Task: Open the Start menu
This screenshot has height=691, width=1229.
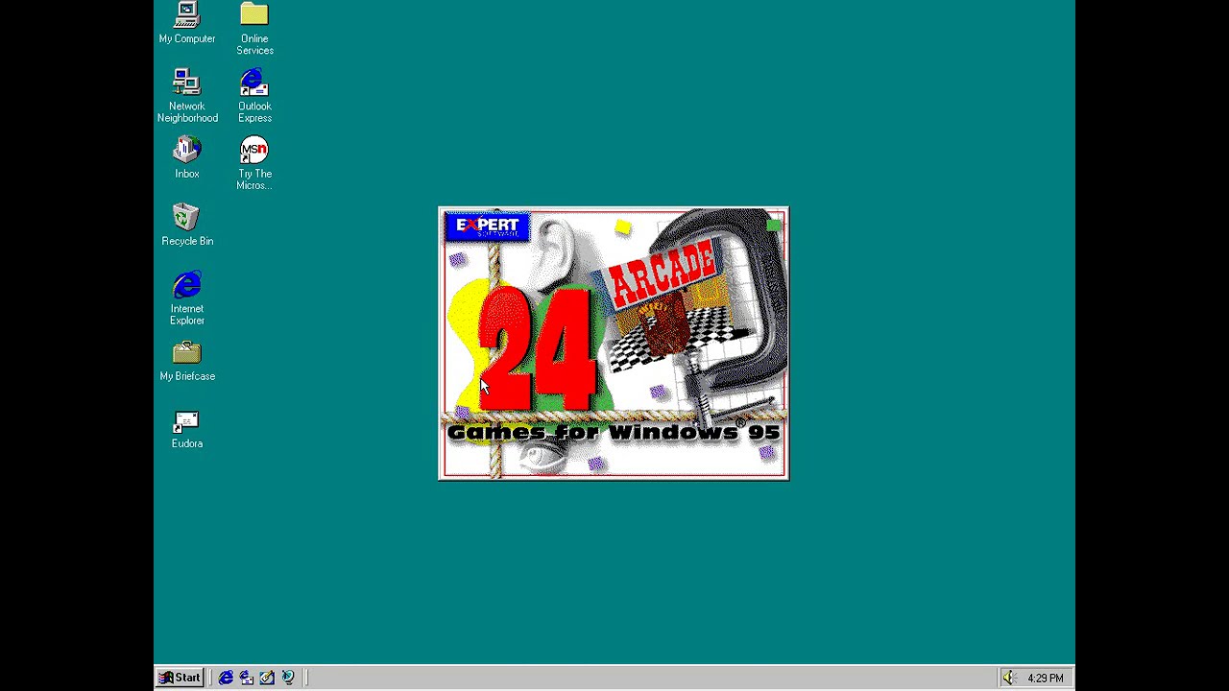Action: point(180,678)
